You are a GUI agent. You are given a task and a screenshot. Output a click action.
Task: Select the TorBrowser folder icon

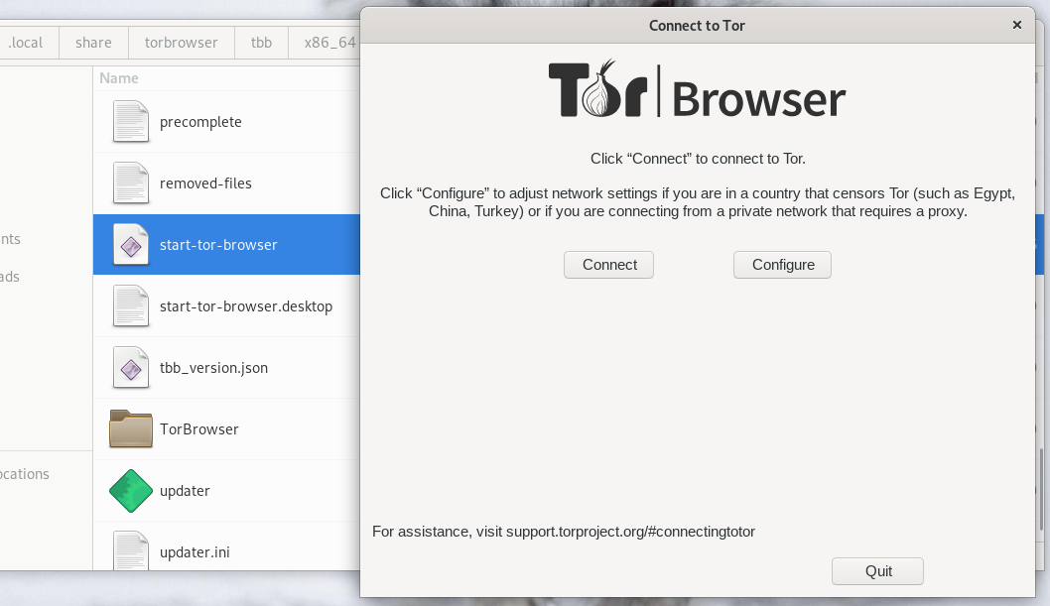point(131,428)
